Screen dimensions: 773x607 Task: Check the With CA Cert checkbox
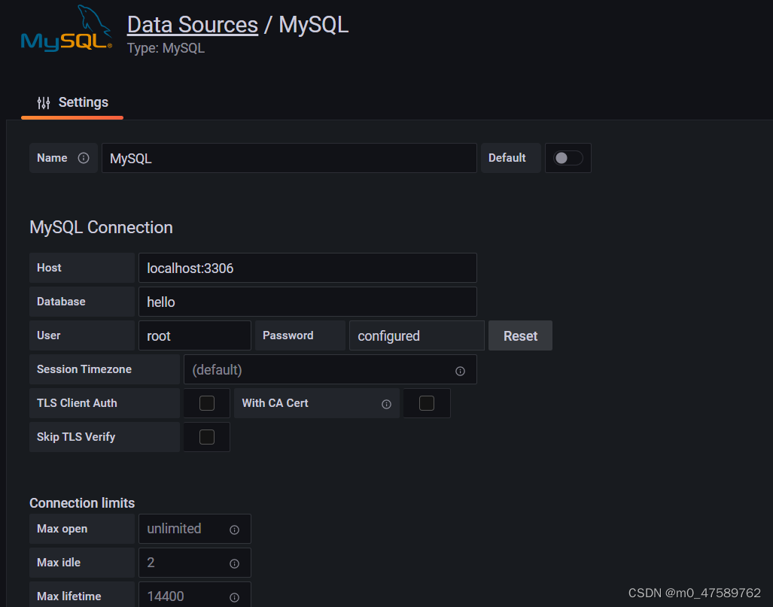[x=427, y=403]
